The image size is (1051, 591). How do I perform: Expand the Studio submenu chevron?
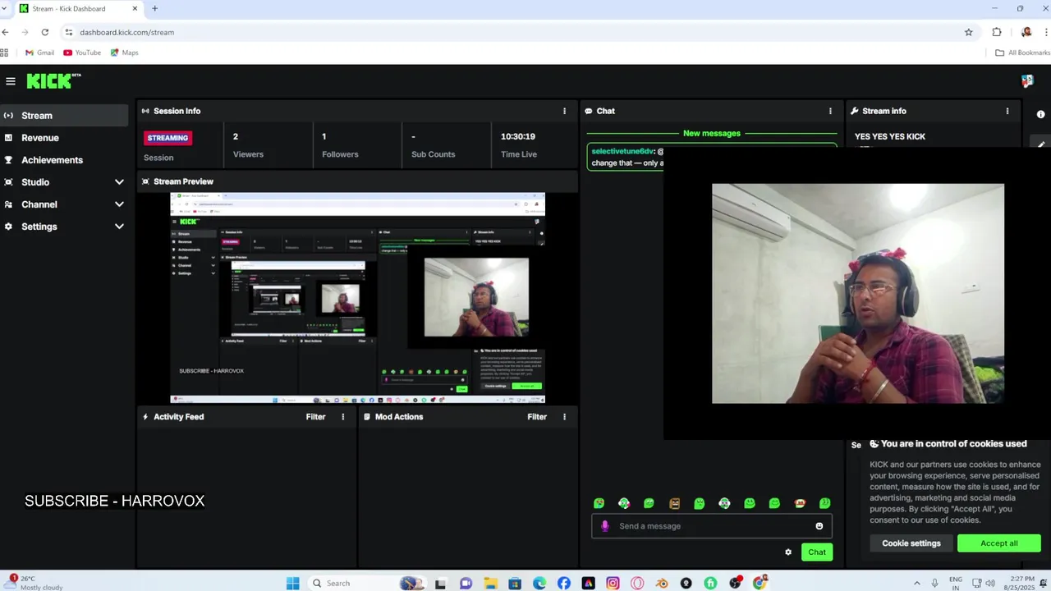[119, 182]
